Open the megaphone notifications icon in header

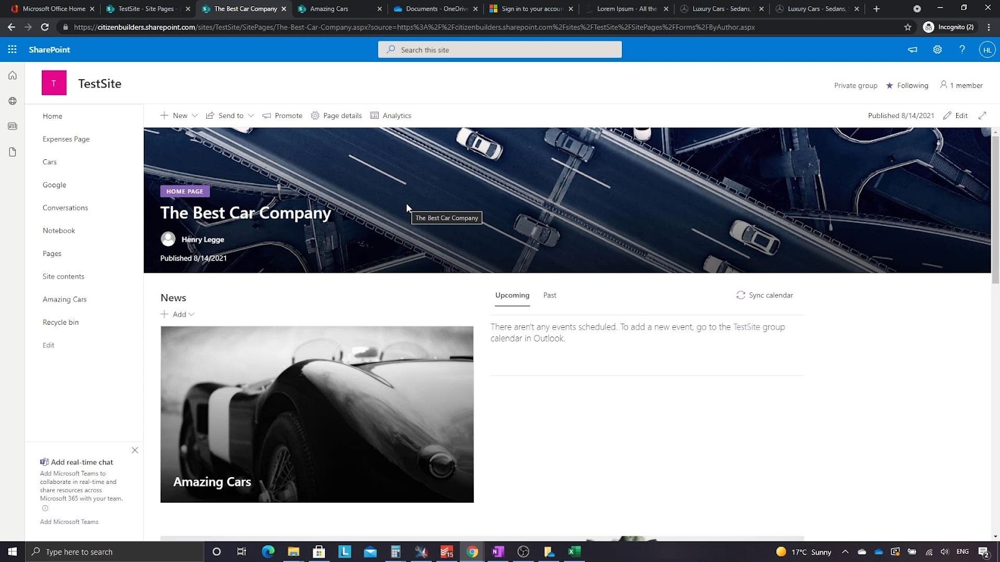coord(912,49)
